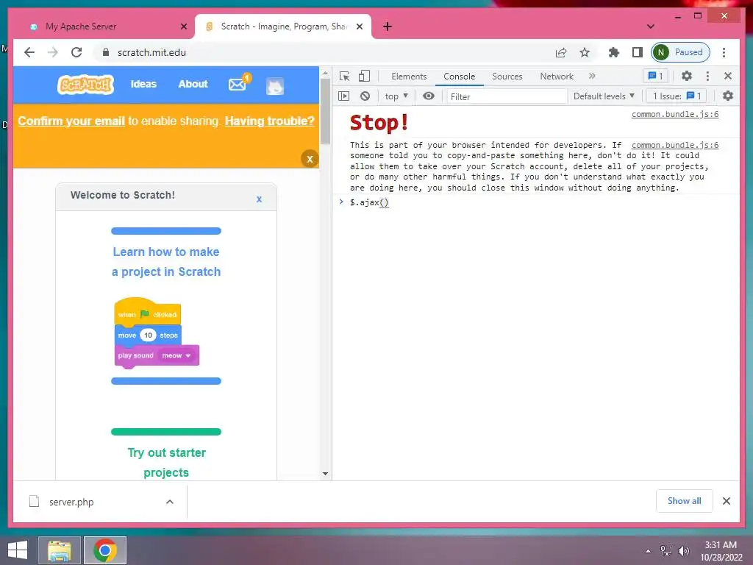Click the page scrollbar down arrow

click(x=325, y=474)
